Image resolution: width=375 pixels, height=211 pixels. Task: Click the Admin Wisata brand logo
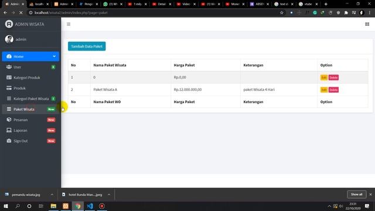point(9,24)
